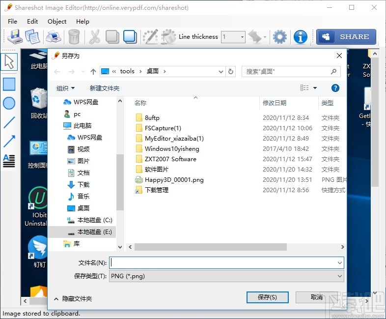
Task: Click the SHARE button
Action: 346,37
